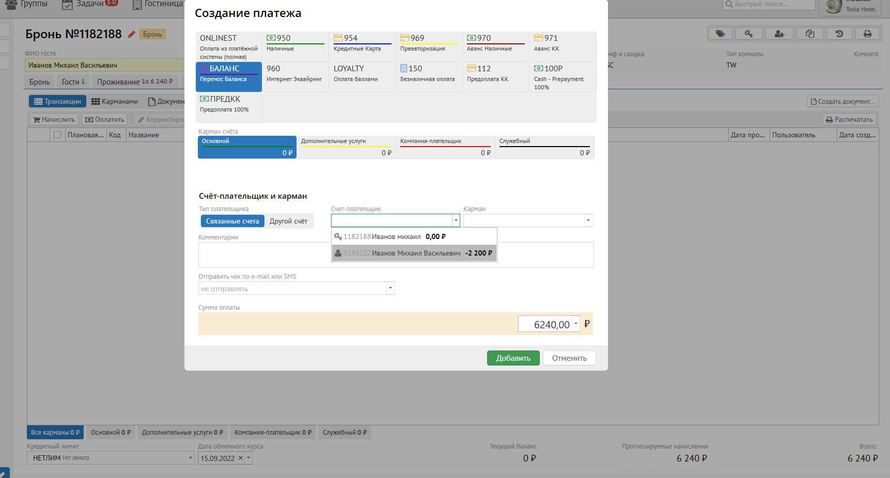
Task: Switch to Дополнительные услуги pocket tab
Action: (346, 147)
